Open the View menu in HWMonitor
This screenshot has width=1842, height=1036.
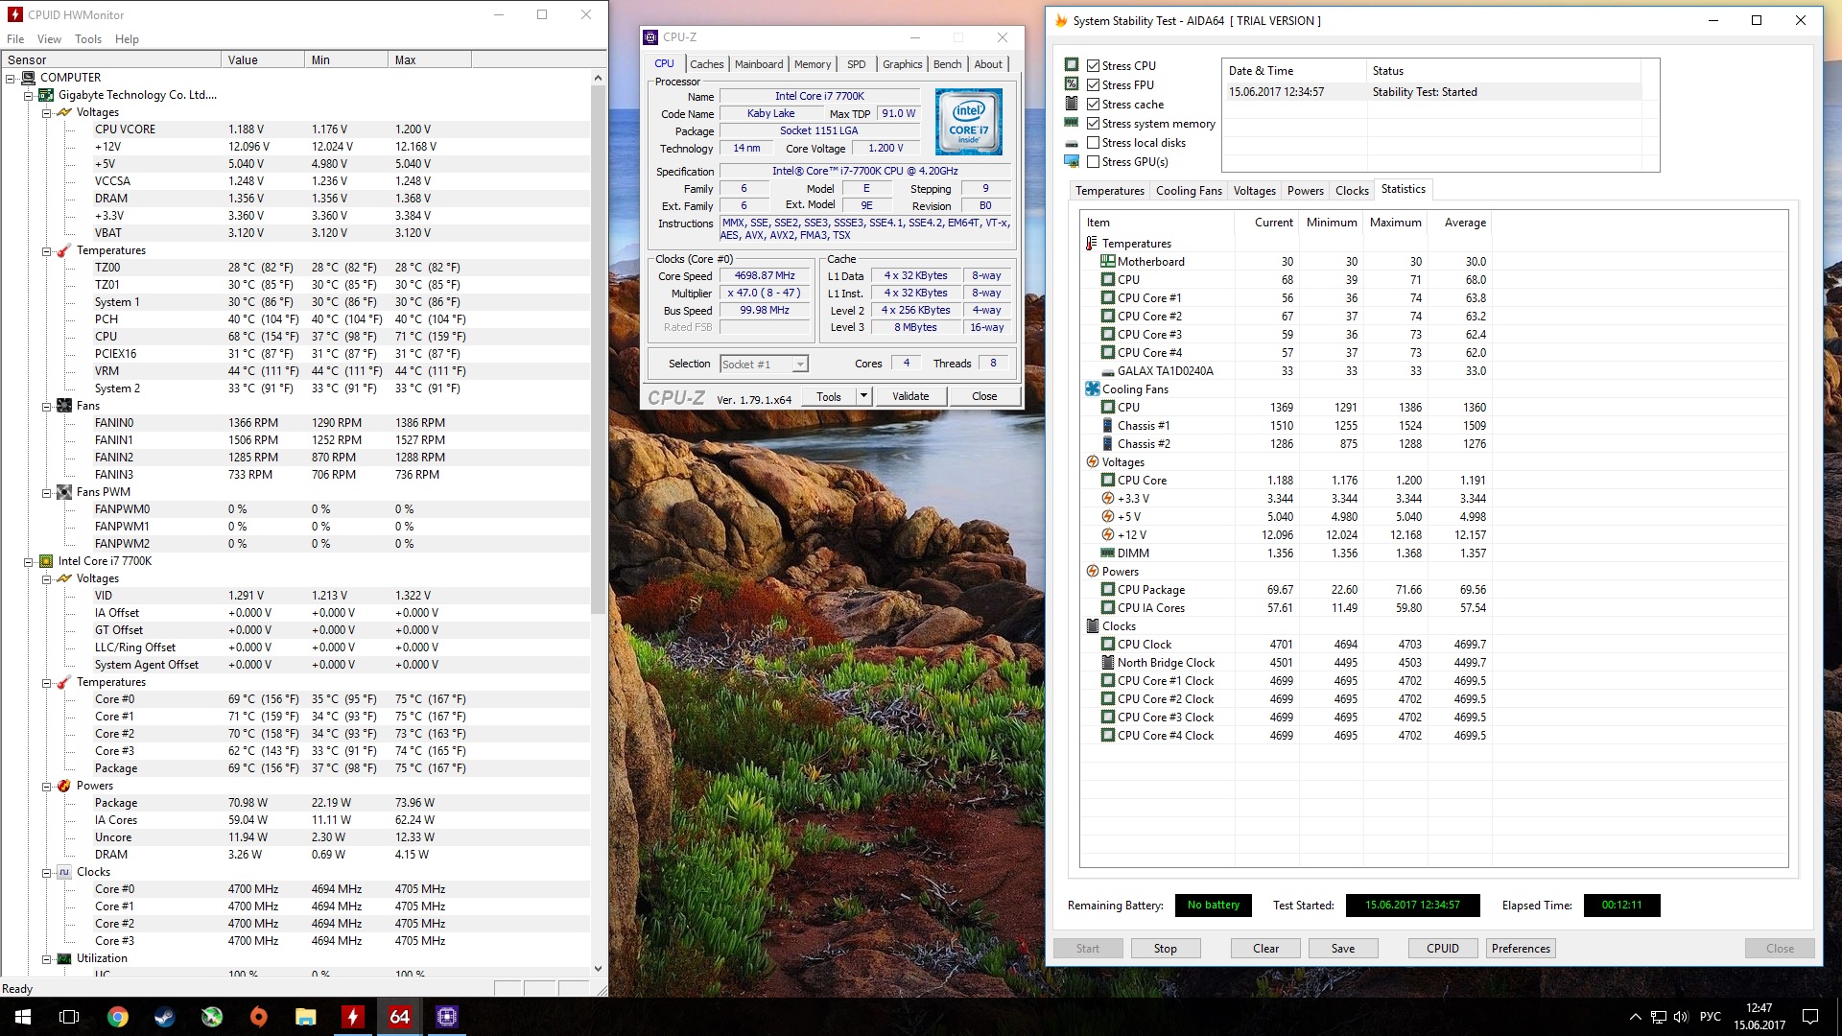49,39
